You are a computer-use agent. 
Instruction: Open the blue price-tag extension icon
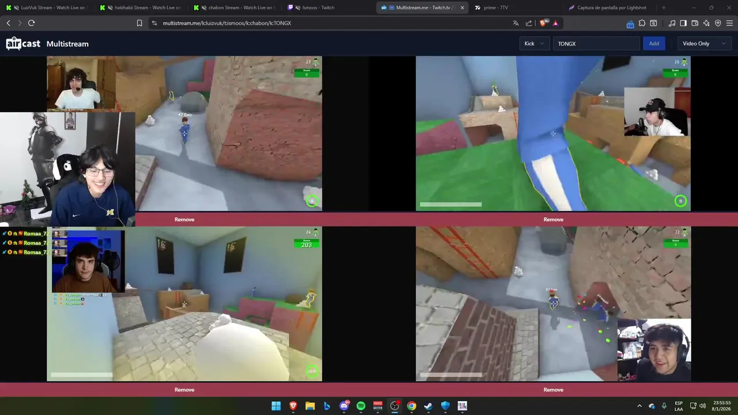(x=630, y=24)
